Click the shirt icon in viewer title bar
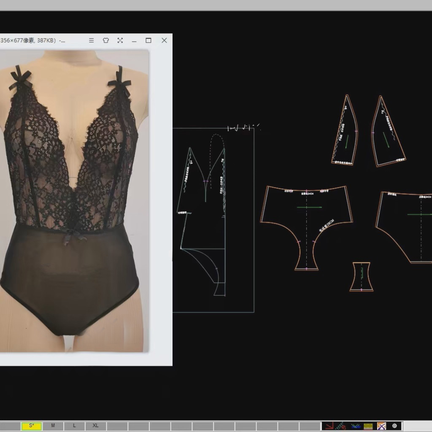 point(106,40)
